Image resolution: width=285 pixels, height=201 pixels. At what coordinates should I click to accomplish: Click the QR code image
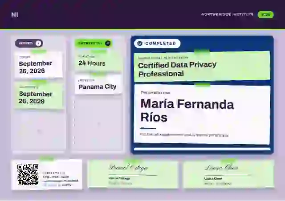[x=28, y=174]
